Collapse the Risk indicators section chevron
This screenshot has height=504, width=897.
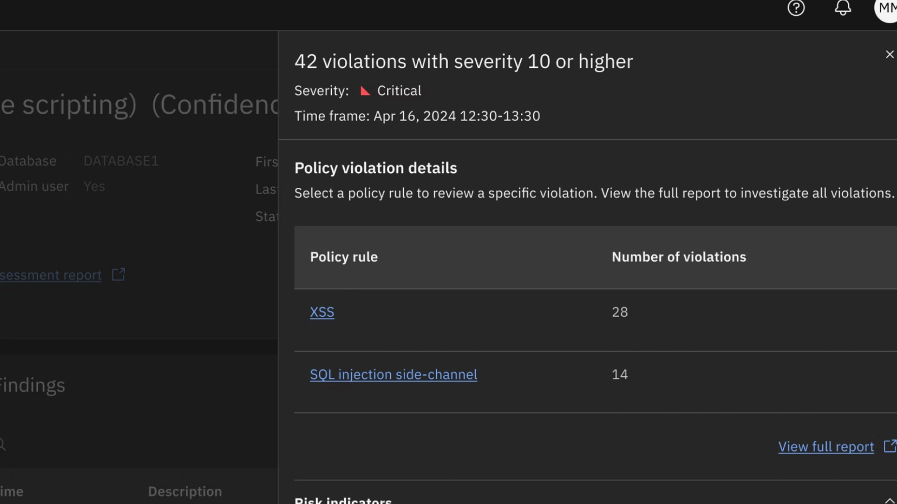pos(889,500)
